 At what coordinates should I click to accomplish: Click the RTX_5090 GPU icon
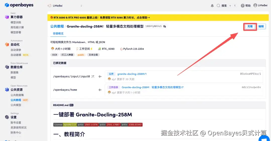click(x=99, y=49)
